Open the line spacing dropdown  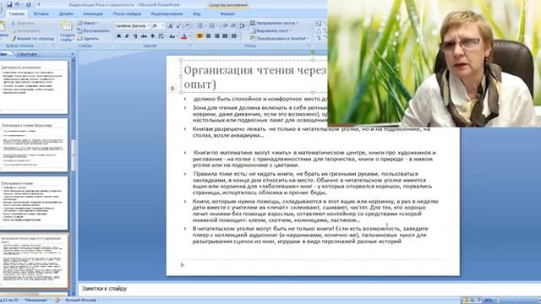(x=243, y=26)
